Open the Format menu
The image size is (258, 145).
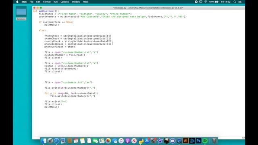[x=47, y=2]
